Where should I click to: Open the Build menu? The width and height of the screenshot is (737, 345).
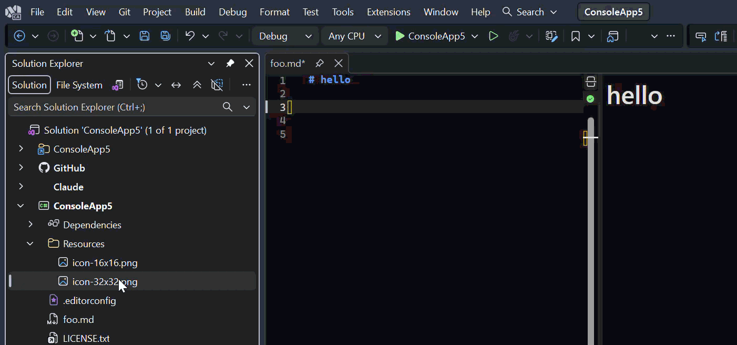tap(195, 12)
